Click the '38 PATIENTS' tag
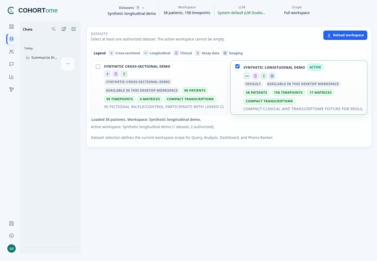Viewport: 377px width, 261px height. pos(257,93)
